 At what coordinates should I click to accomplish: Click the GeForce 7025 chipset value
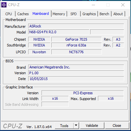tap(76, 39)
